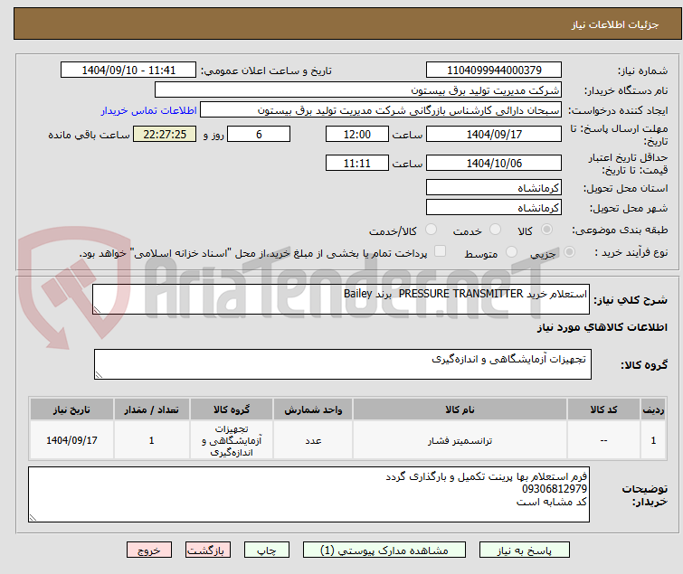This screenshot has height=574, width=683.
Task: Click the خروج exit button
Action: coord(149,550)
